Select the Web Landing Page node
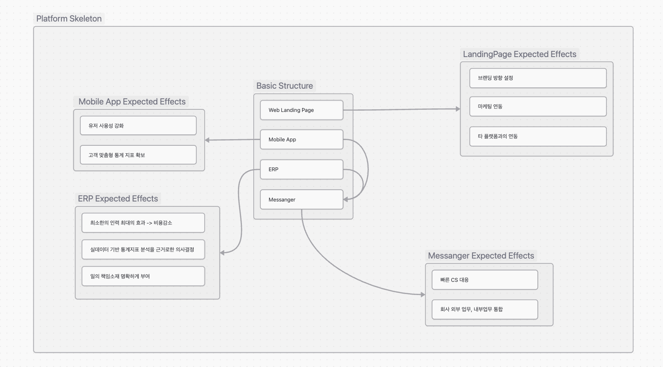 click(x=301, y=110)
